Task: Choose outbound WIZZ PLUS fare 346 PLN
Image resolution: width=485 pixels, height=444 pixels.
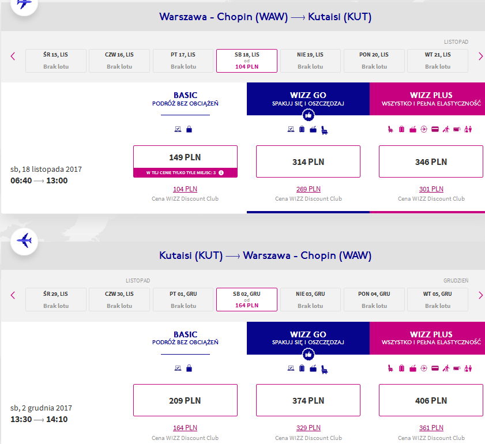Action: pyautogui.click(x=431, y=161)
